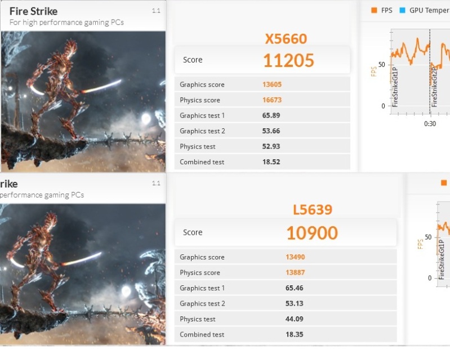Click the FireStrikeGt1P label in bottom chart
Image resolution: width=450 pixels, height=349 pixels.
click(x=442, y=260)
